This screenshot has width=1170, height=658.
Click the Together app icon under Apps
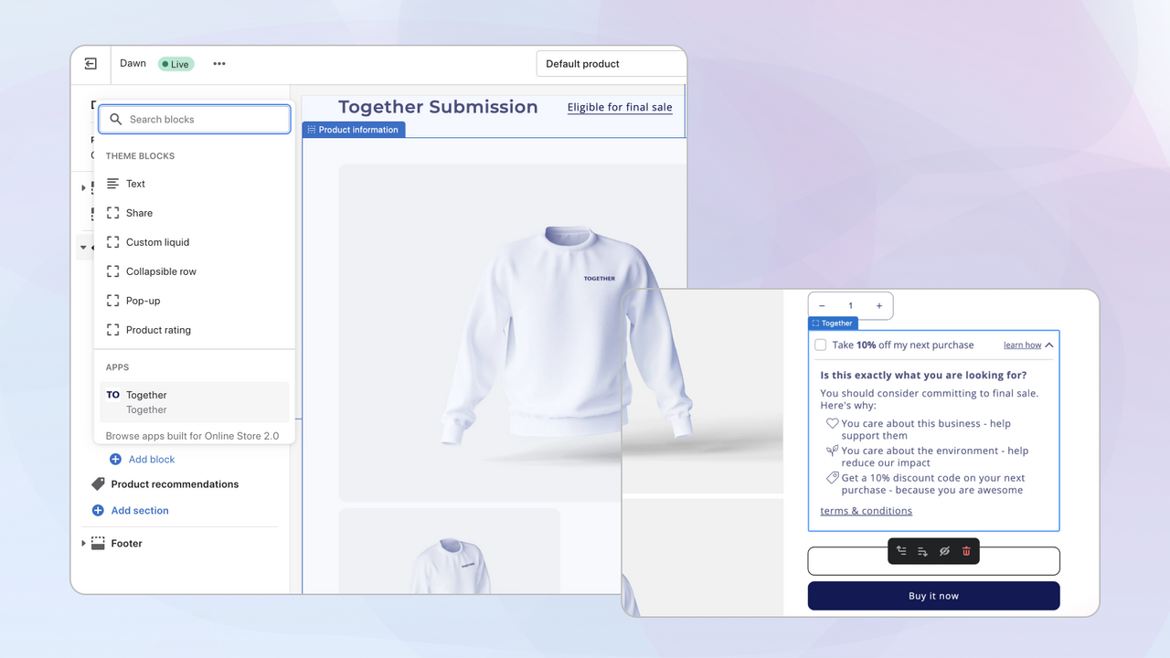point(113,395)
